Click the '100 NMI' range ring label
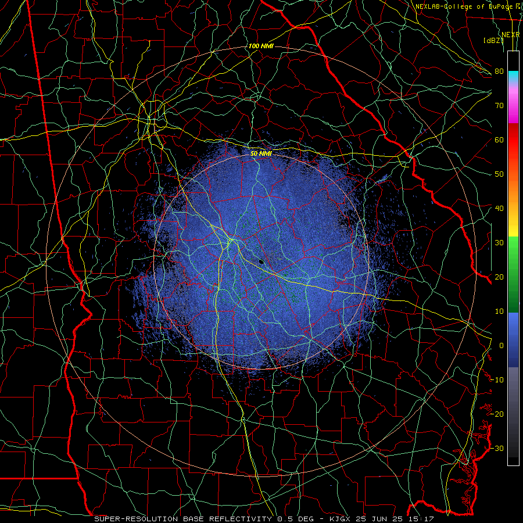The image size is (523, 523). click(261, 46)
